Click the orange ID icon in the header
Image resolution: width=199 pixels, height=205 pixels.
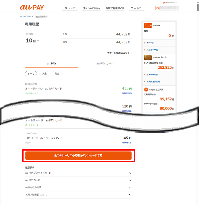158,8
